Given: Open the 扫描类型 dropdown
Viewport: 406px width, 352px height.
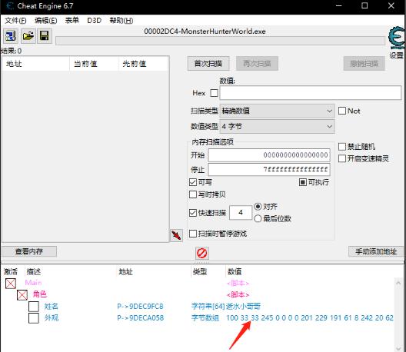Looking at the screenshot, I should click(277, 111).
